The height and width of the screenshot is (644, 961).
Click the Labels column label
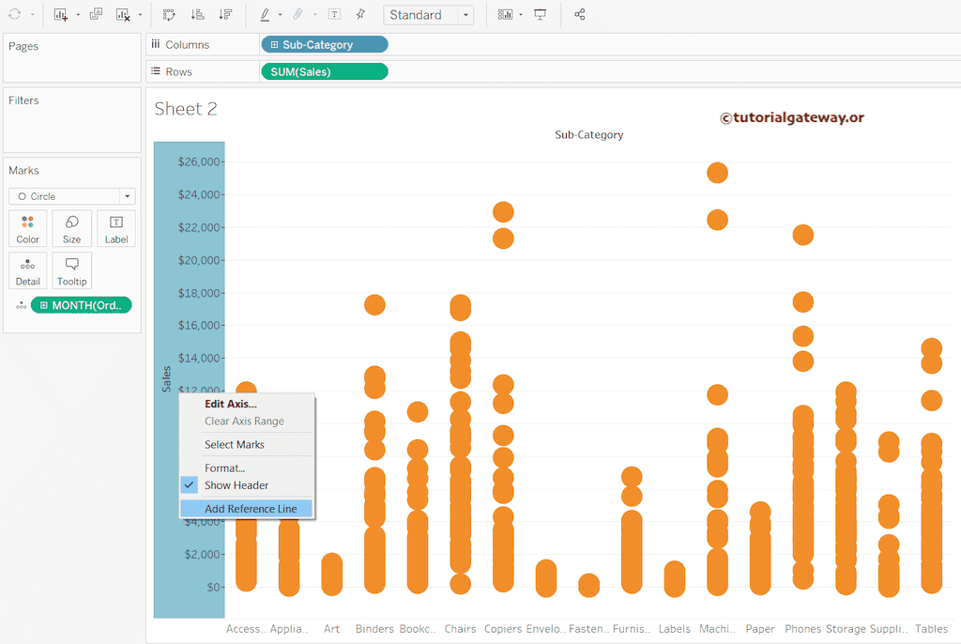click(x=674, y=629)
